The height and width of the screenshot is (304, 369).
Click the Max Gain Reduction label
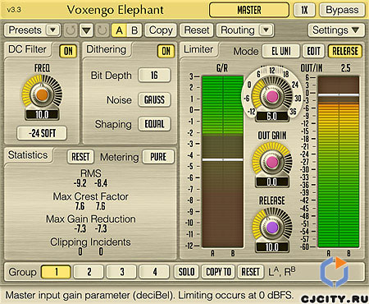(91, 219)
